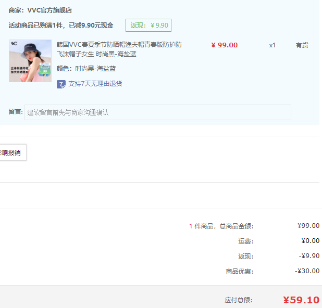The height and width of the screenshot is (308, 322).
Task: Click the stock status 有货
Action: point(302,45)
